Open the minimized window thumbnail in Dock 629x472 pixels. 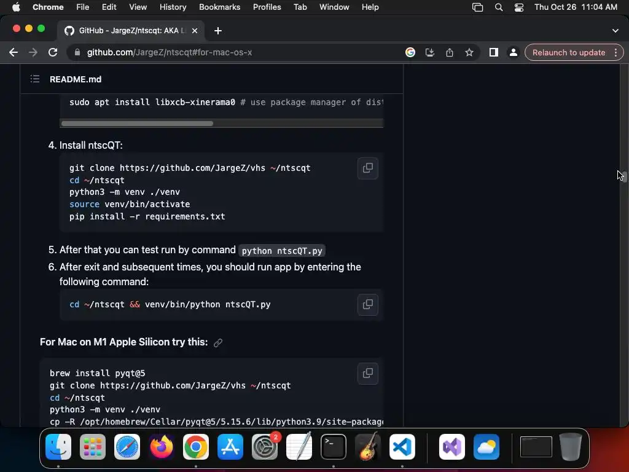536,447
